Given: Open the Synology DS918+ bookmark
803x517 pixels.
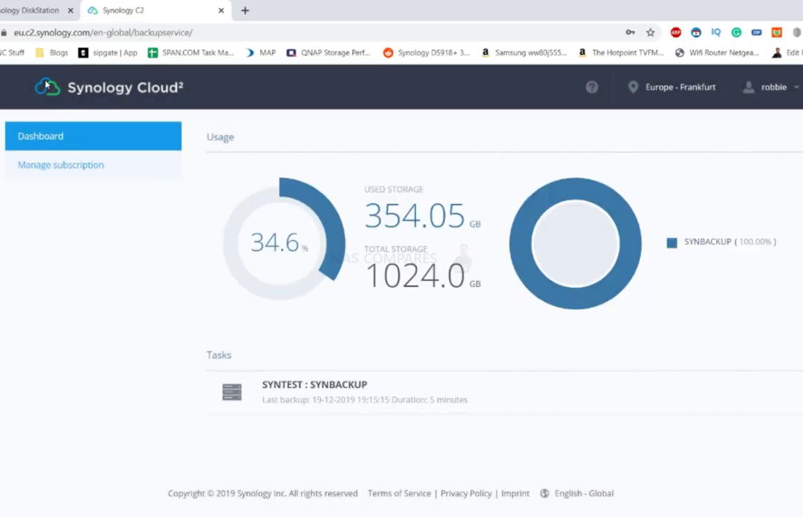Looking at the screenshot, I should [x=426, y=52].
